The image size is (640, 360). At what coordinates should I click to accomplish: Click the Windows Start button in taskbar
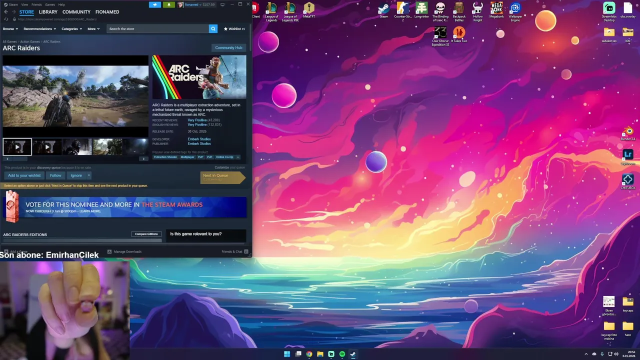(287, 354)
